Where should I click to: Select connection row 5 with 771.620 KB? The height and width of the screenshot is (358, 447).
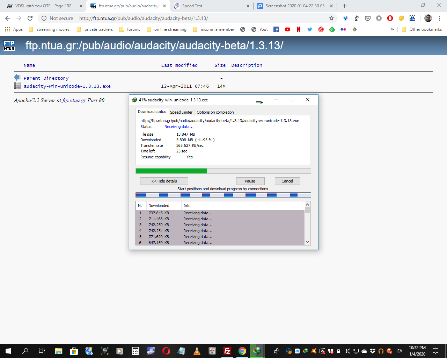[220, 237]
